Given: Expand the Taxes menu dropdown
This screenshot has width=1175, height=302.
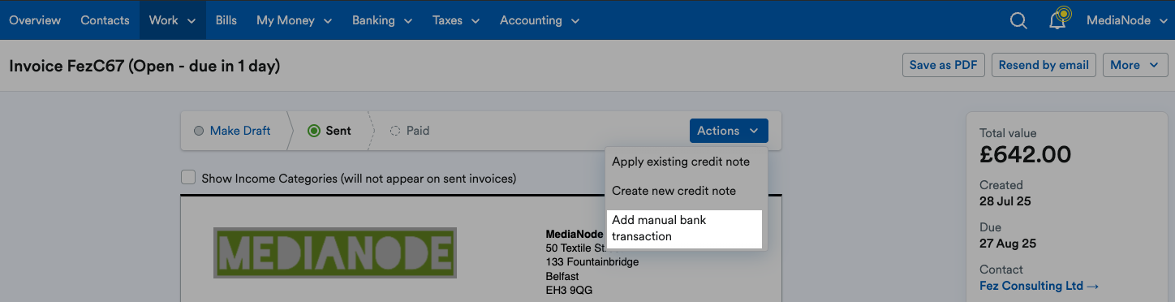Looking at the screenshot, I should (x=456, y=20).
